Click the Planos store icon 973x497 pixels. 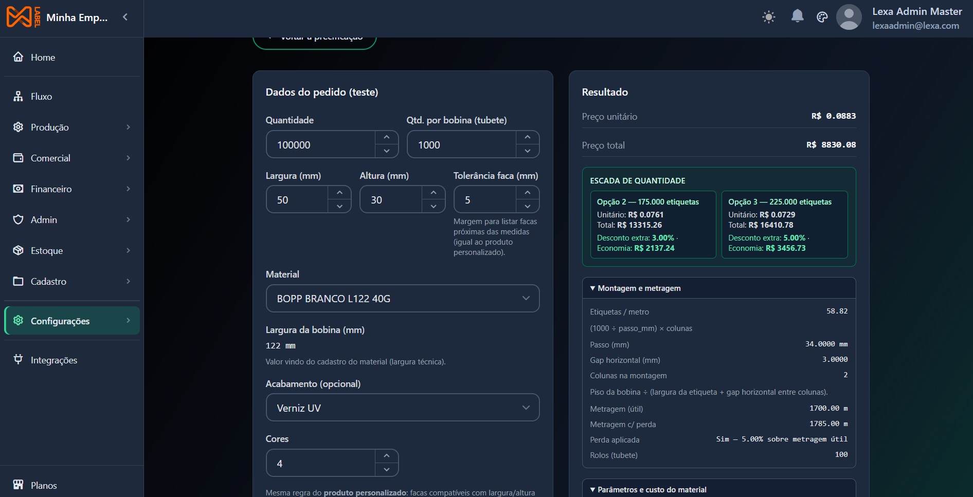pyautogui.click(x=18, y=485)
